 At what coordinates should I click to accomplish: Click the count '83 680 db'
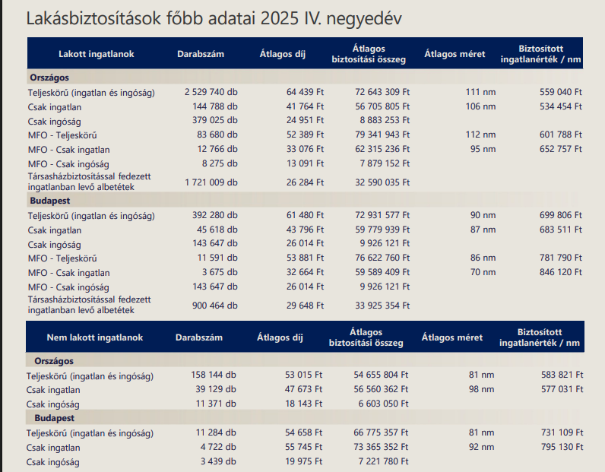(x=217, y=135)
